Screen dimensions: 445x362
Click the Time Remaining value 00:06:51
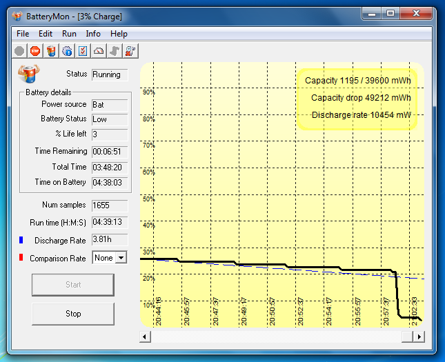110,152
